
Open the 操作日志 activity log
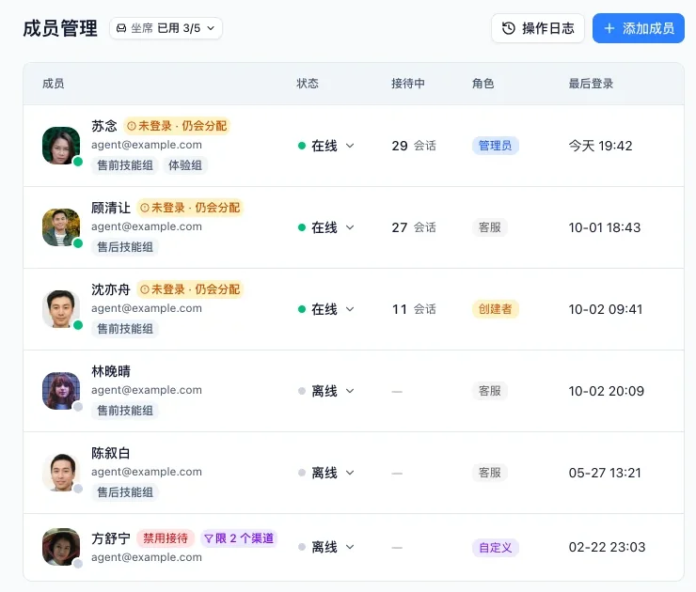coord(538,28)
